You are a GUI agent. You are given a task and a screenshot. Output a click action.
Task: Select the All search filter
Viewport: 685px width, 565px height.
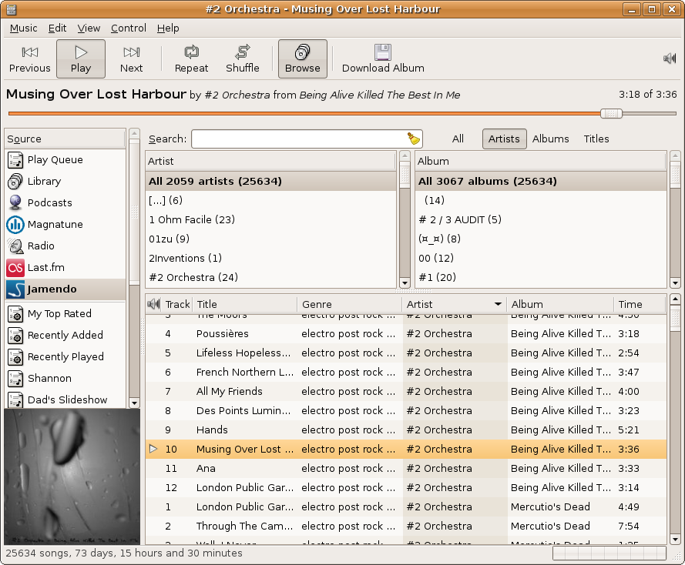tap(458, 139)
